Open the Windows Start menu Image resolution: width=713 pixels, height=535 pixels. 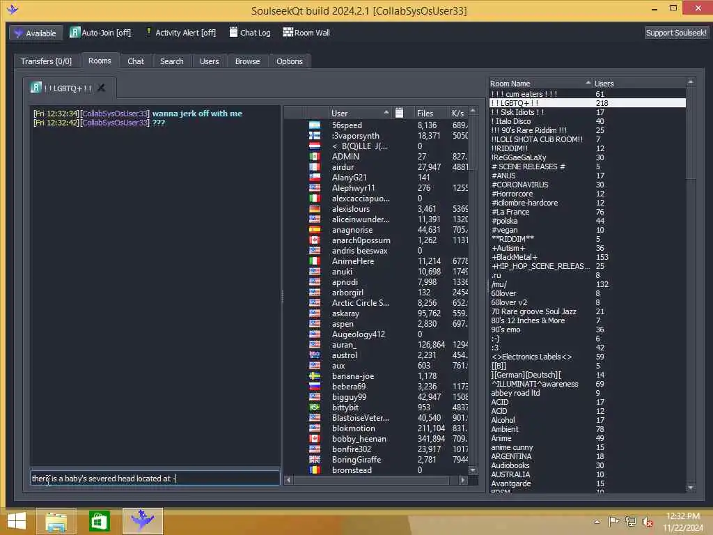tap(17, 521)
